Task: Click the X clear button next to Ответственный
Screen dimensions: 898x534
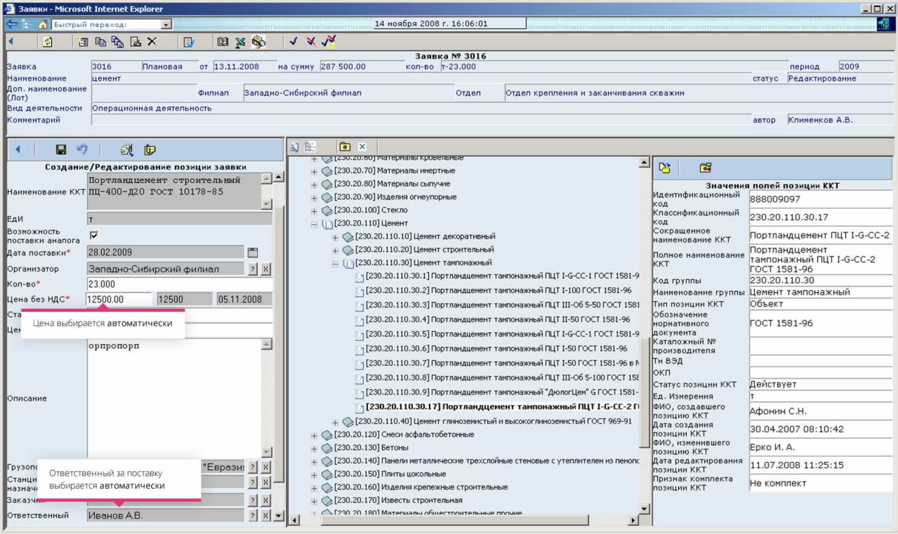Action: click(266, 515)
